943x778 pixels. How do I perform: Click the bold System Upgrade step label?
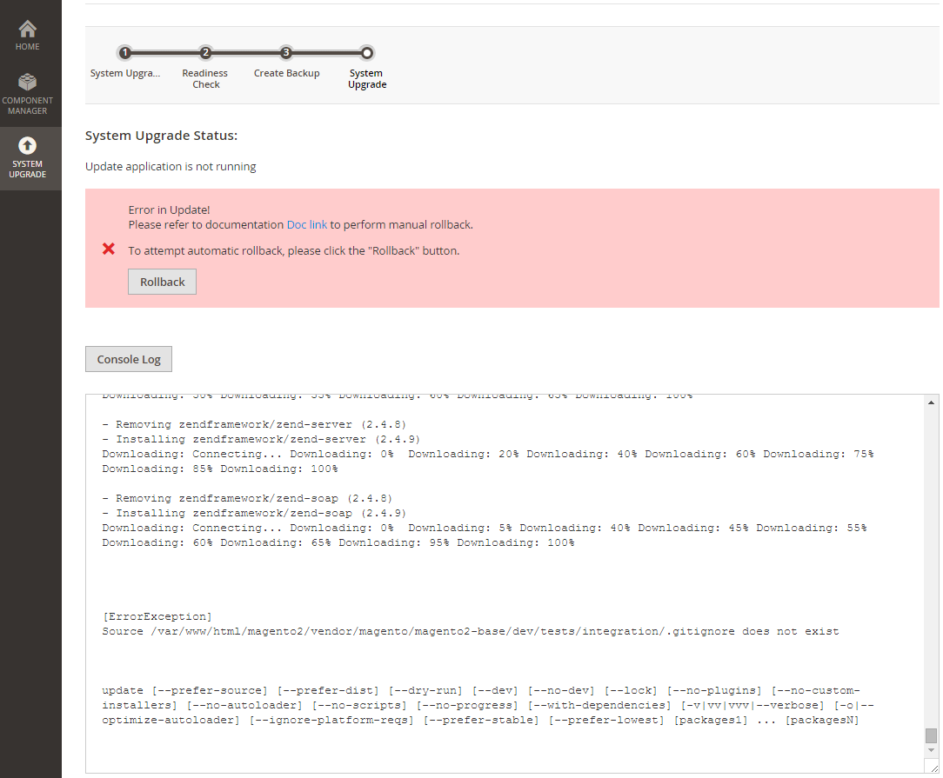tap(367, 79)
